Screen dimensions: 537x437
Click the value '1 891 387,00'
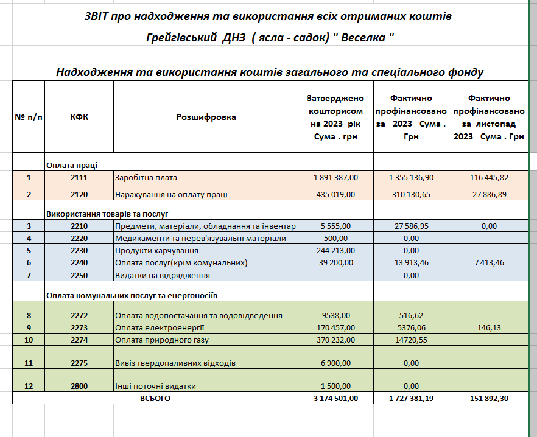pos(335,177)
